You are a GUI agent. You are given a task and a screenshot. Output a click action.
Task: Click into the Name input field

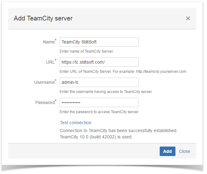tap(99, 42)
